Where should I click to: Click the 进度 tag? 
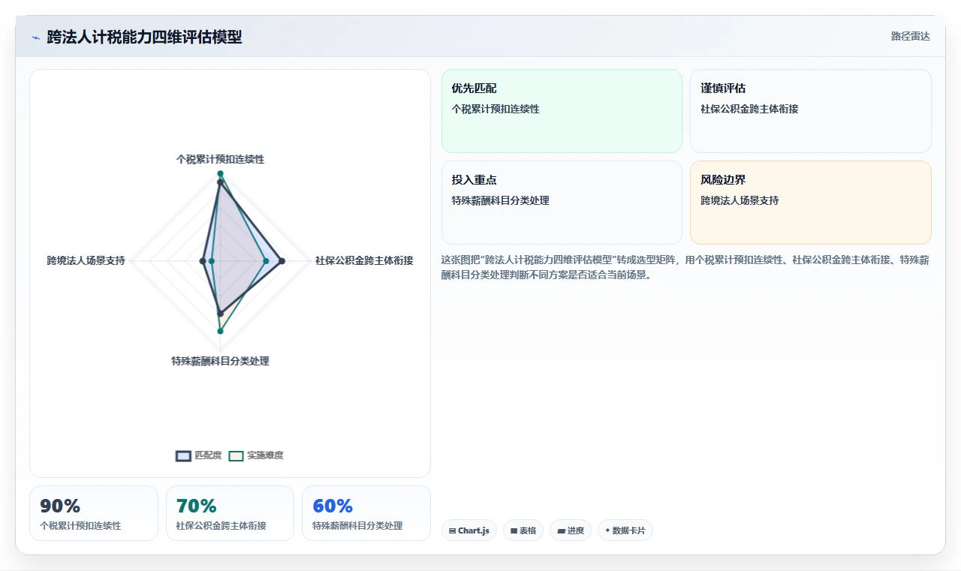tap(571, 530)
